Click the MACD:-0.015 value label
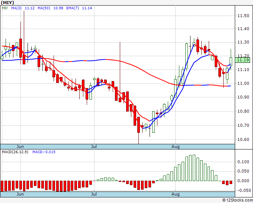 [44, 152]
